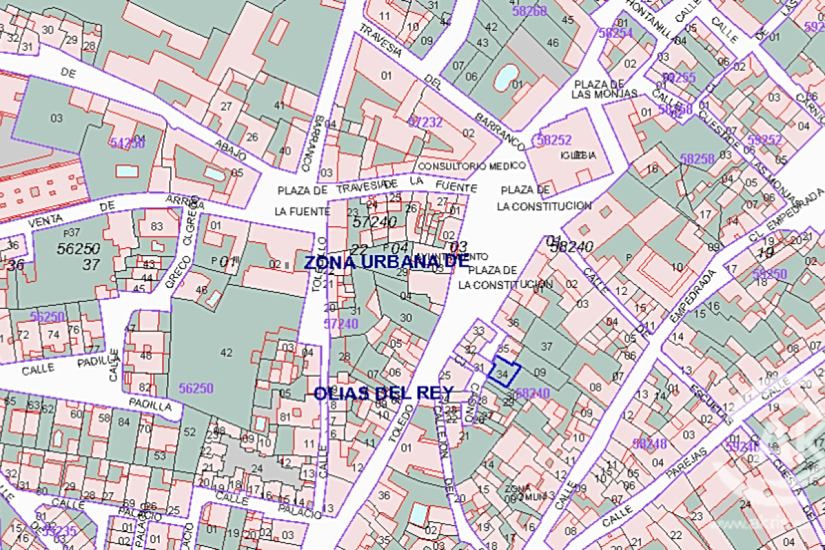Select the purple block label 54250
Image resolution: width=825 pixels, height=550 pixels.
127,142
